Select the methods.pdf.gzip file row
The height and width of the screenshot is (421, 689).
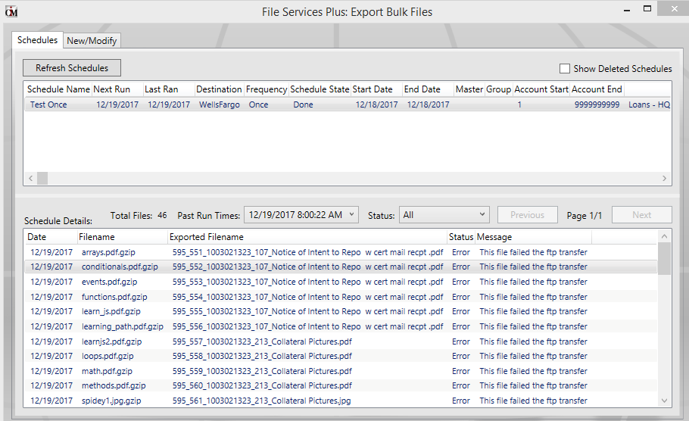(341, 386)
